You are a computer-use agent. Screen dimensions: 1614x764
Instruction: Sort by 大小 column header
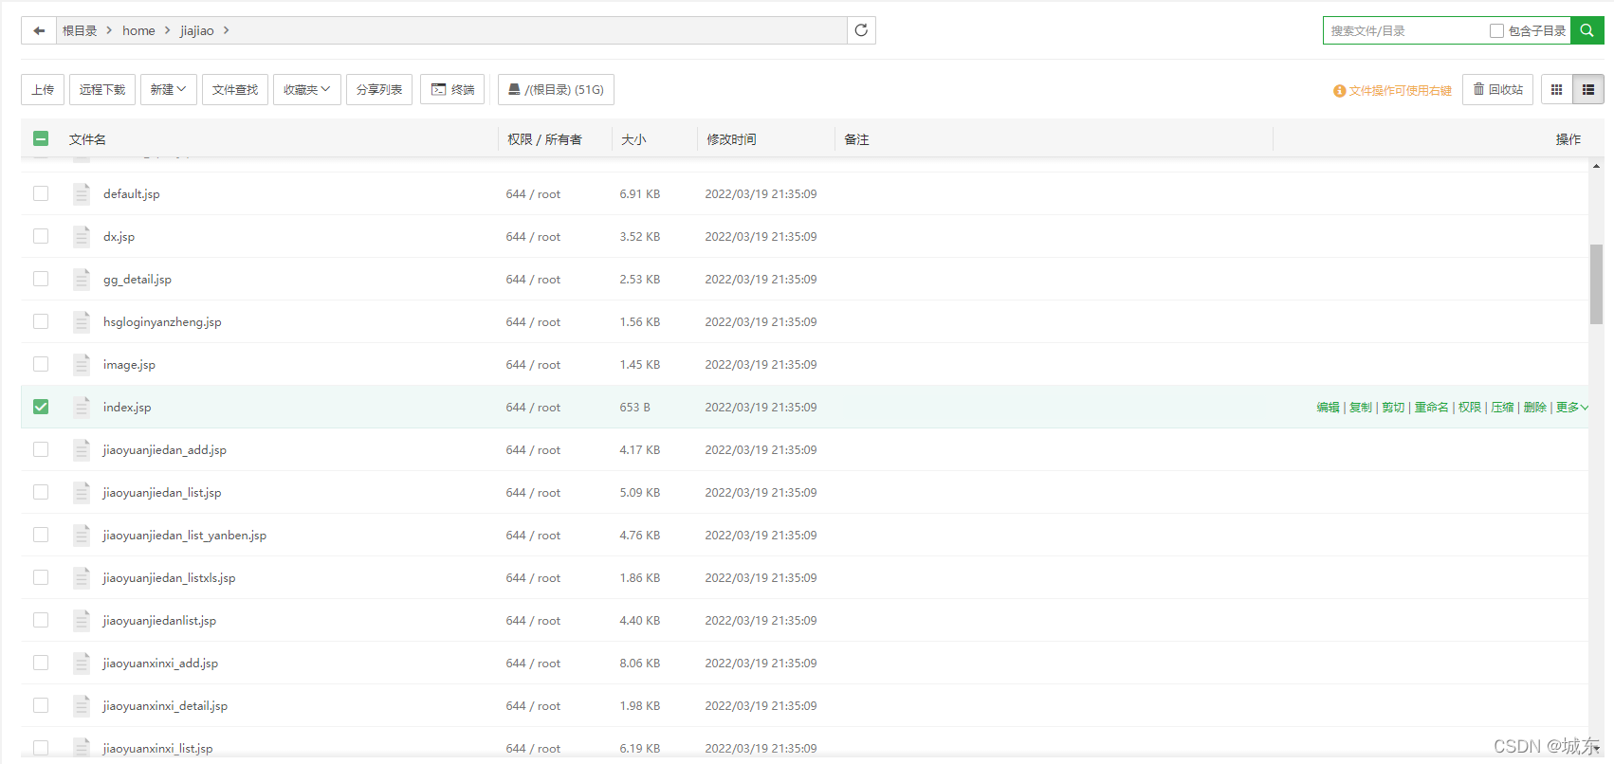point(633,139)
